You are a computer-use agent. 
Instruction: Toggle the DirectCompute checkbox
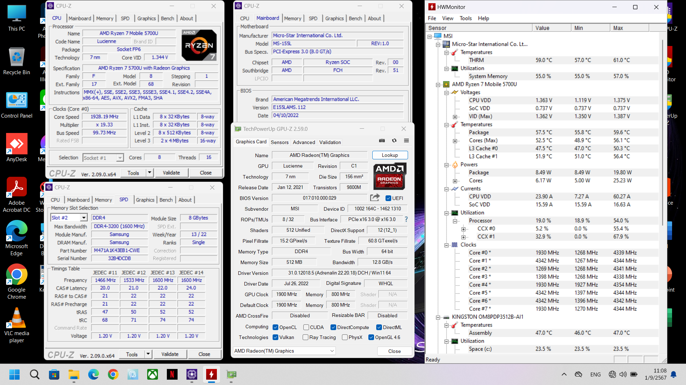333,327
